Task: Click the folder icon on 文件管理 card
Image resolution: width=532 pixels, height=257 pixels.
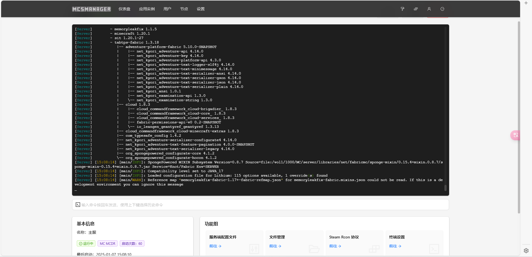Action: click(314, 249)
